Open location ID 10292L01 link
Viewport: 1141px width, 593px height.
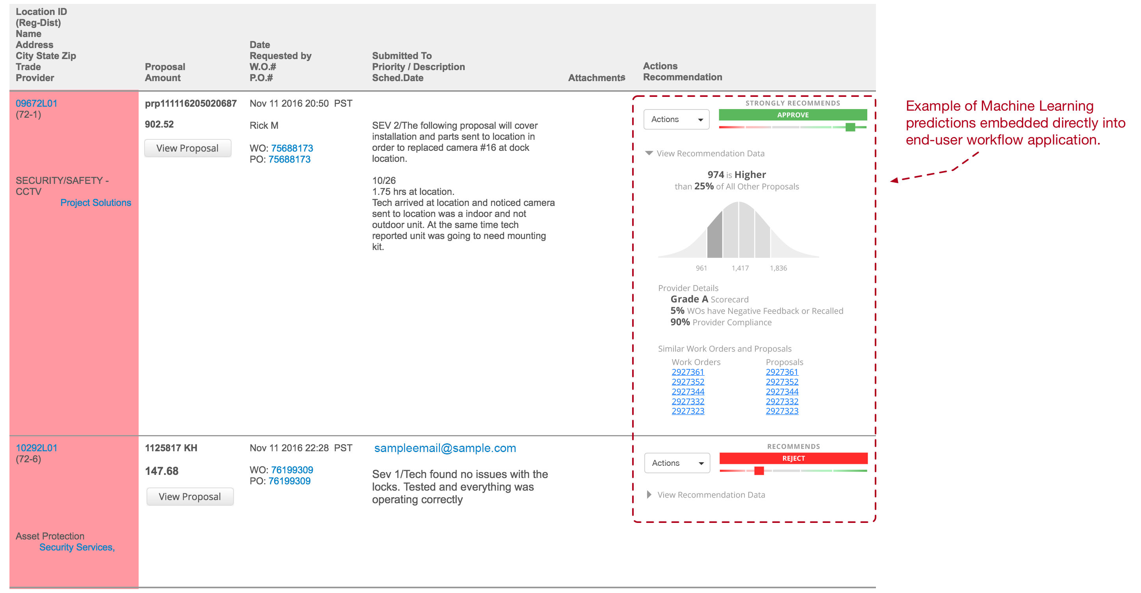(36, 448)
